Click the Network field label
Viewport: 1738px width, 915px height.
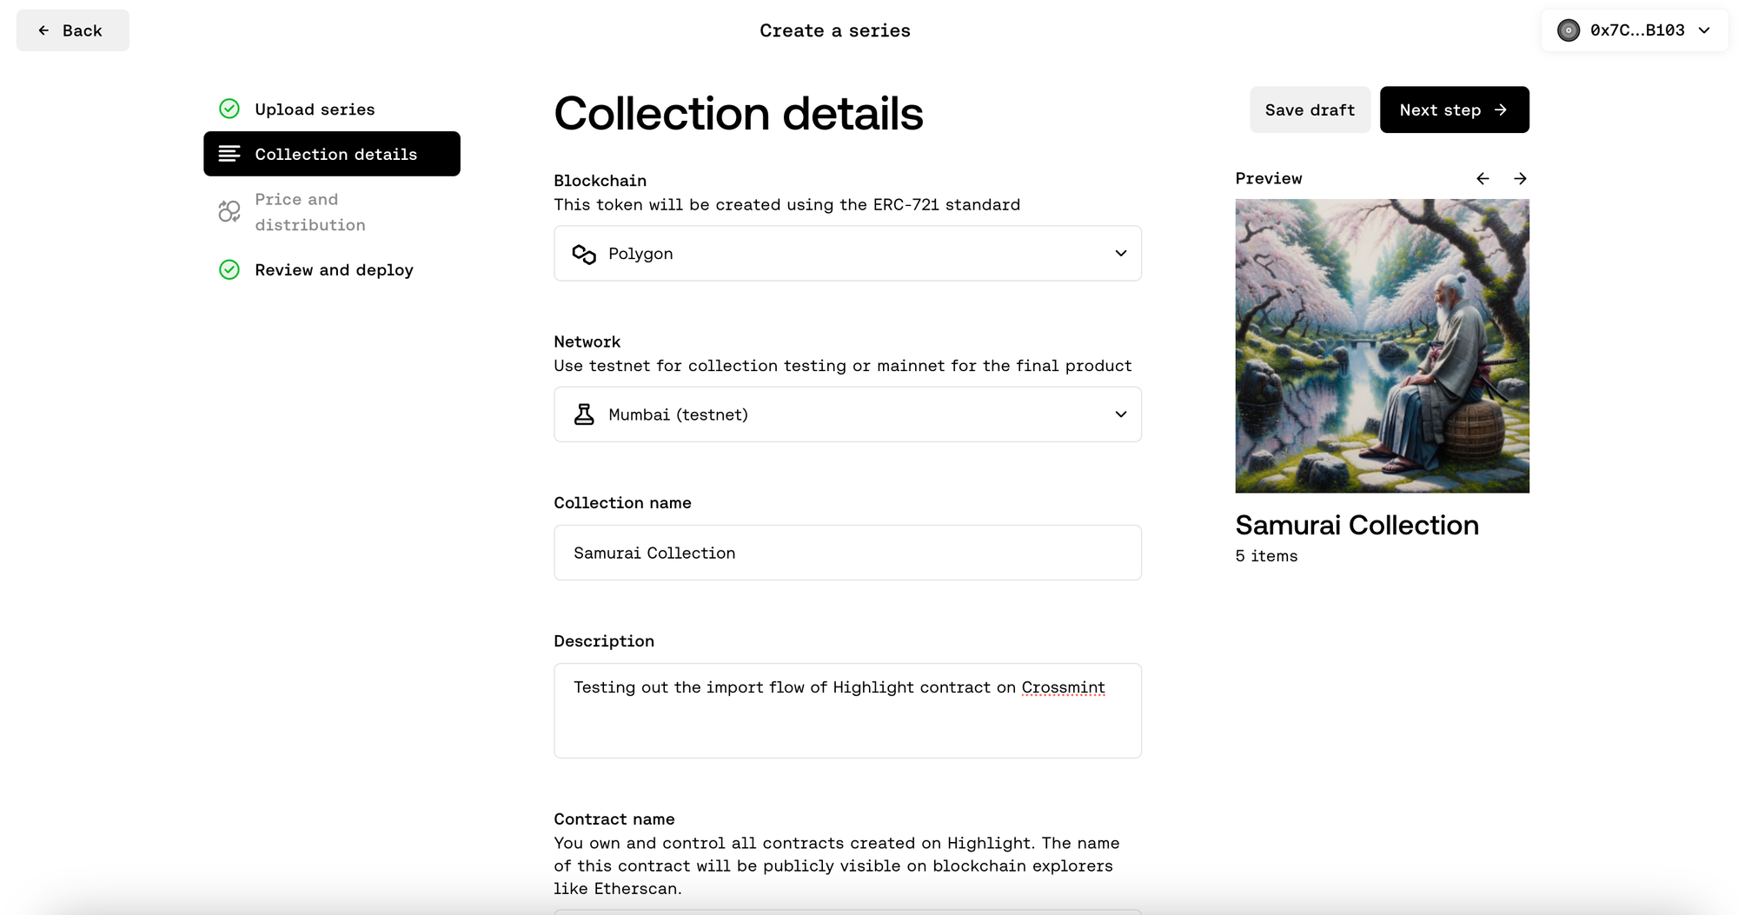tap(587, 341)
